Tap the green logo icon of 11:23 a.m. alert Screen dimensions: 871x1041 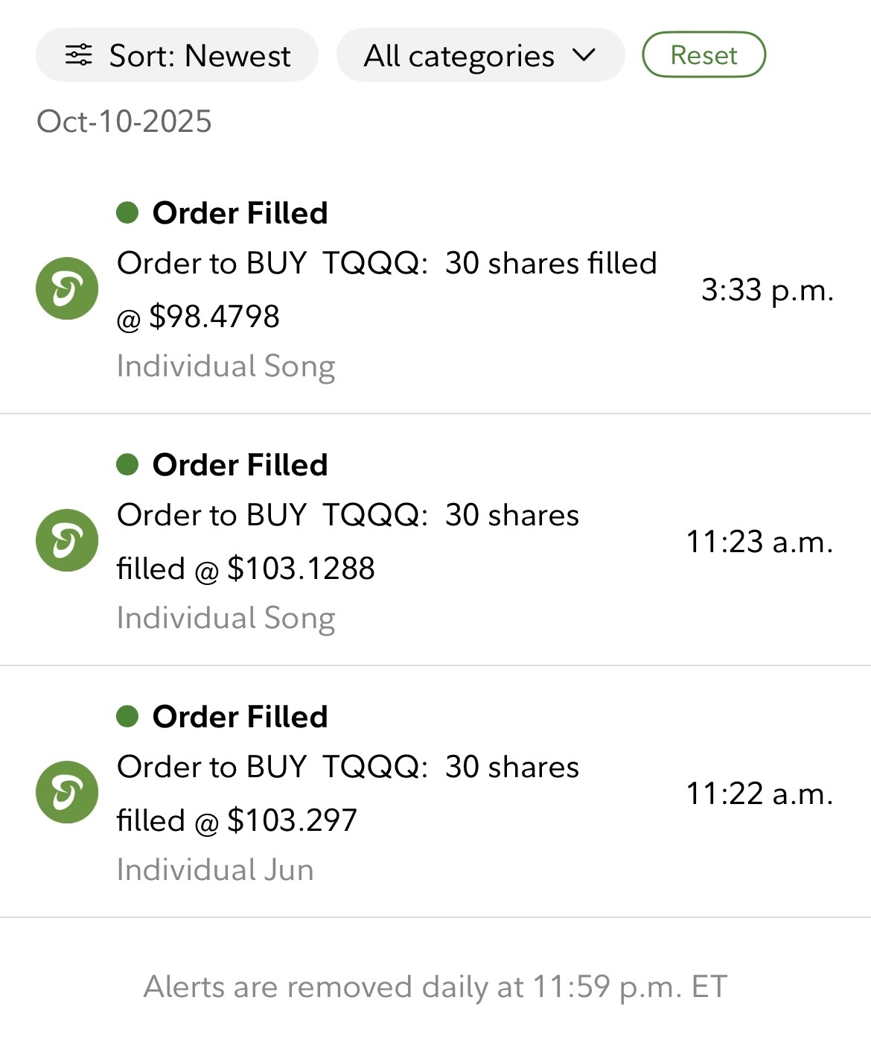(67, 540)
